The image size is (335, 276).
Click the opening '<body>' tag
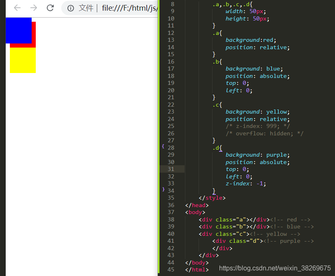pos(195,212)
